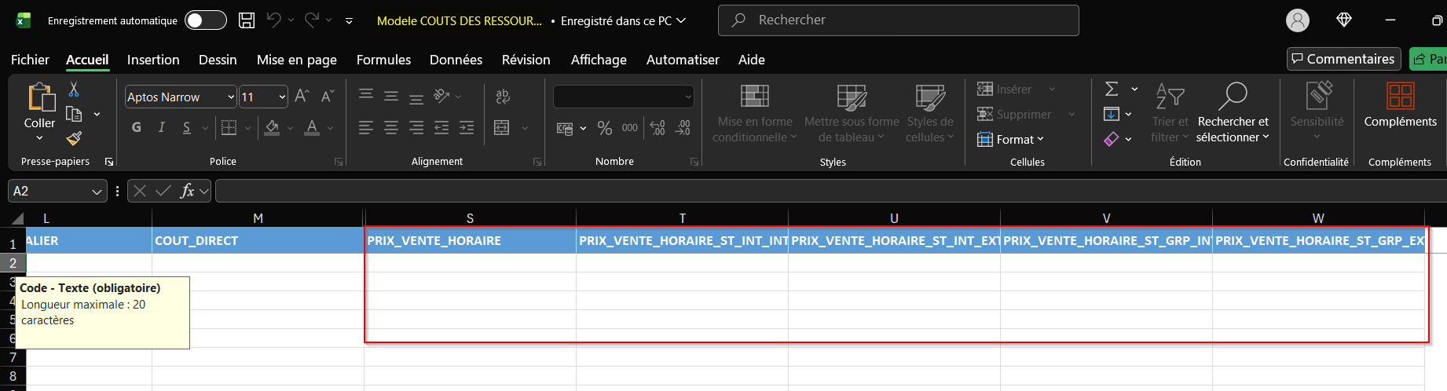Open the font color A swatch
1447x391 pixels.
coord(312,127)
